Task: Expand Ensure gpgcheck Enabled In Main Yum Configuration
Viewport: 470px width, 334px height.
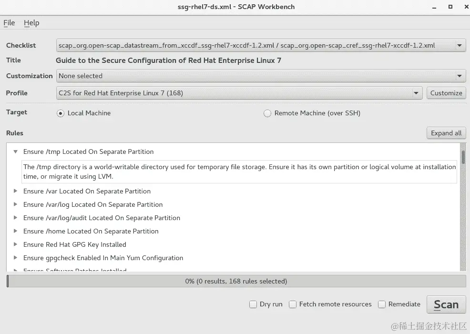Action: 16,258
